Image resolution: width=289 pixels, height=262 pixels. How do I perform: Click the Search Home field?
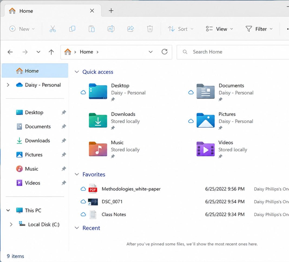tap(233, 52)
